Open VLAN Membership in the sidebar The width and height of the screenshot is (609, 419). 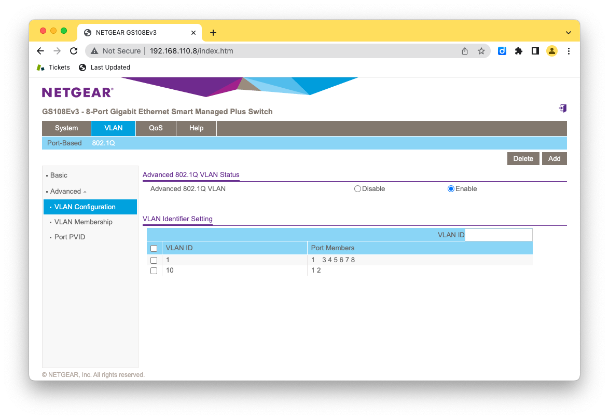tap(83, 222)
